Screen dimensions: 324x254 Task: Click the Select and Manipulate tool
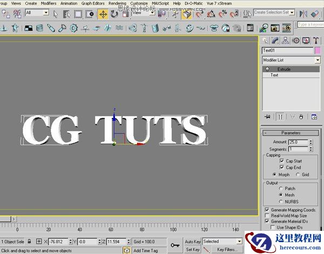pos(175,14)
